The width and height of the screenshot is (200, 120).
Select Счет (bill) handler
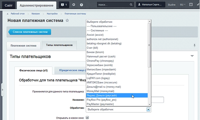click(117, 48)
